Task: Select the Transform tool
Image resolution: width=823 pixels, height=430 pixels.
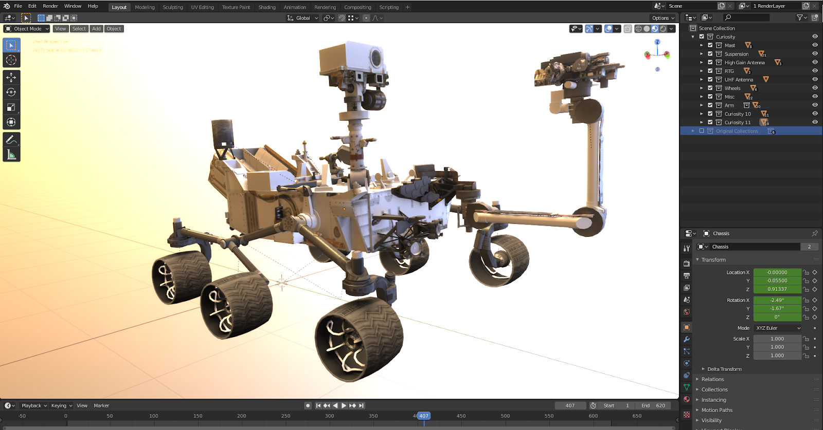Action: pos(11,122)
